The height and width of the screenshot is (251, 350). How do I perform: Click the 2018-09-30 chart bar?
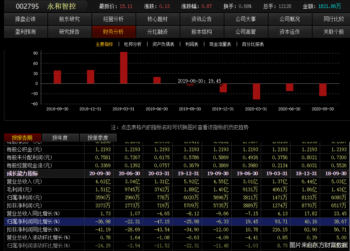pos(58,77)
